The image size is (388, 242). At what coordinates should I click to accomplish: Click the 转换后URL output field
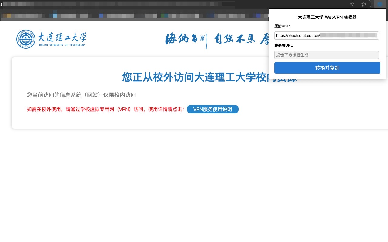[326, 55]
